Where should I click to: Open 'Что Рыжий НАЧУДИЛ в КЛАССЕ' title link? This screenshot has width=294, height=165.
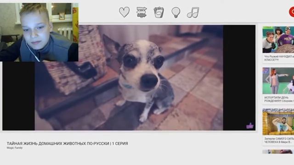tap(279, 58)
